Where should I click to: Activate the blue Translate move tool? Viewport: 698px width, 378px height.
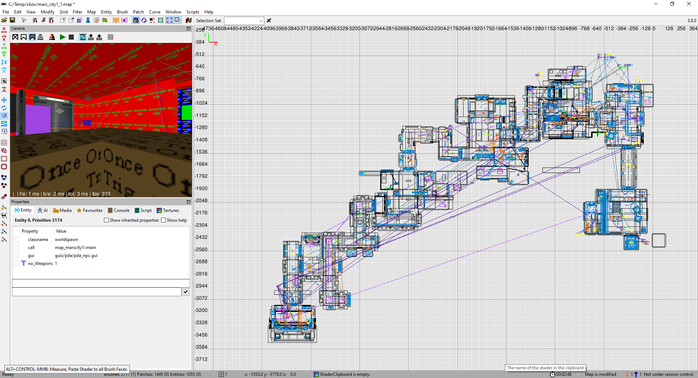(4, 100)
